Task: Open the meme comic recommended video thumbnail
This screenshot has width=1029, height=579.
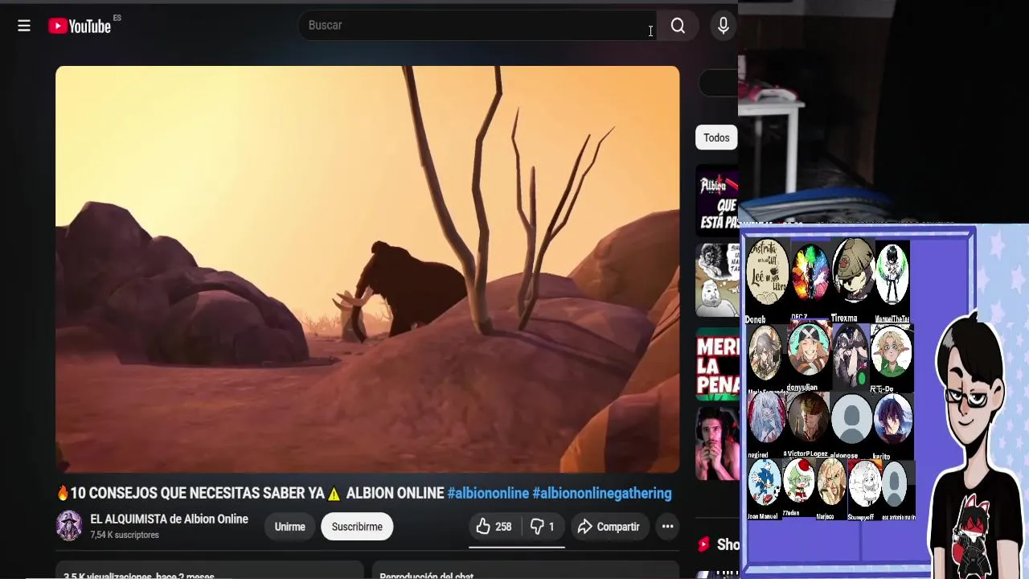Action: 717,281
